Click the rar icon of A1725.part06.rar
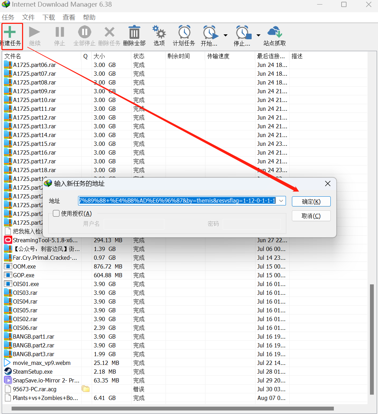 [x=8, y=65]
